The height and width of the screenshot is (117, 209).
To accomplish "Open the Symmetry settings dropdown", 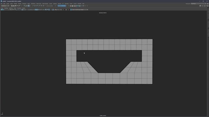I will coord(62,6).
